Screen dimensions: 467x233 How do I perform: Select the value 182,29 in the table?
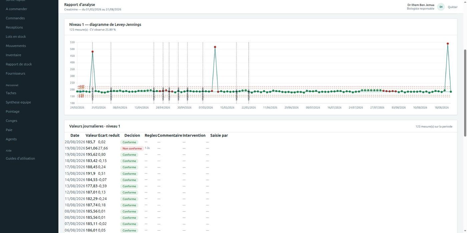[92, 199]
